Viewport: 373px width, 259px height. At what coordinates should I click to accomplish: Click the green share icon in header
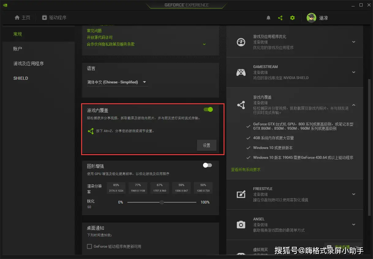pos(280,18)
